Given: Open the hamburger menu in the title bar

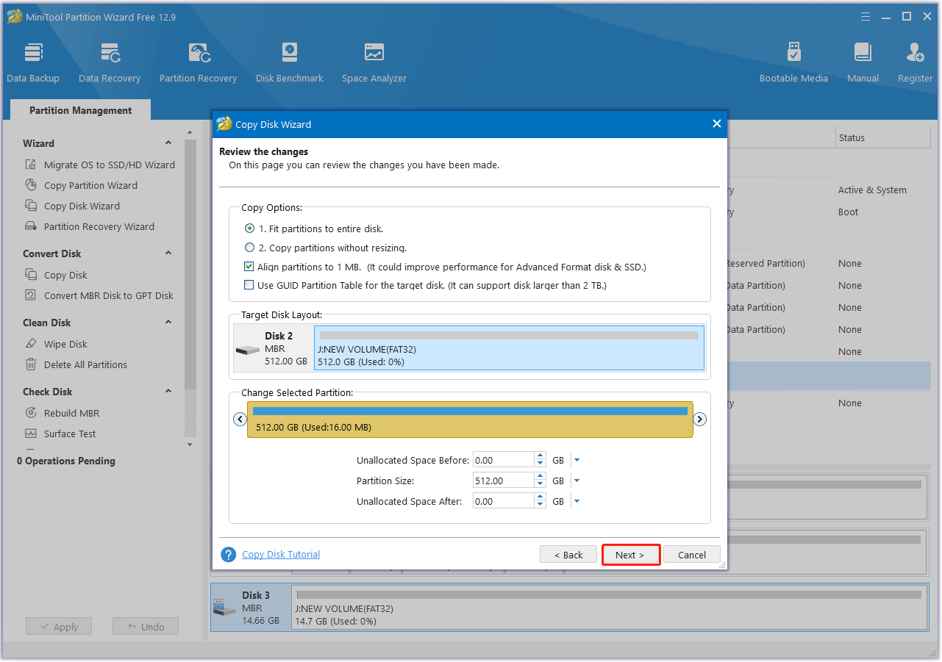Looking at the screenshot, I should click(x=866, y=16).
